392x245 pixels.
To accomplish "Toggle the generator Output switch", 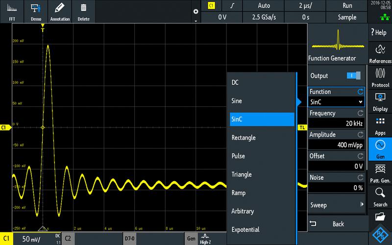I will pyautogui.click(x=353, y=75).
